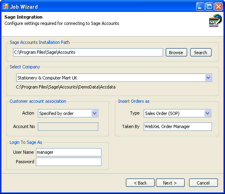The image size is (225, 194).
Task: Focus the Taken By field
Action: click(178, 126)
